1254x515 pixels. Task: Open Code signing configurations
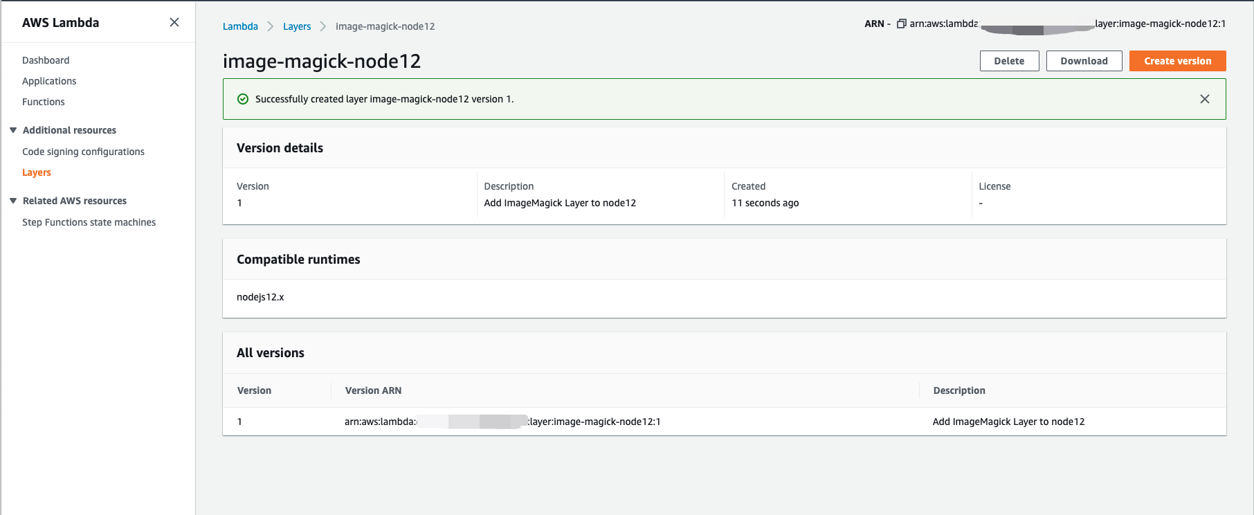coord(83,152)
